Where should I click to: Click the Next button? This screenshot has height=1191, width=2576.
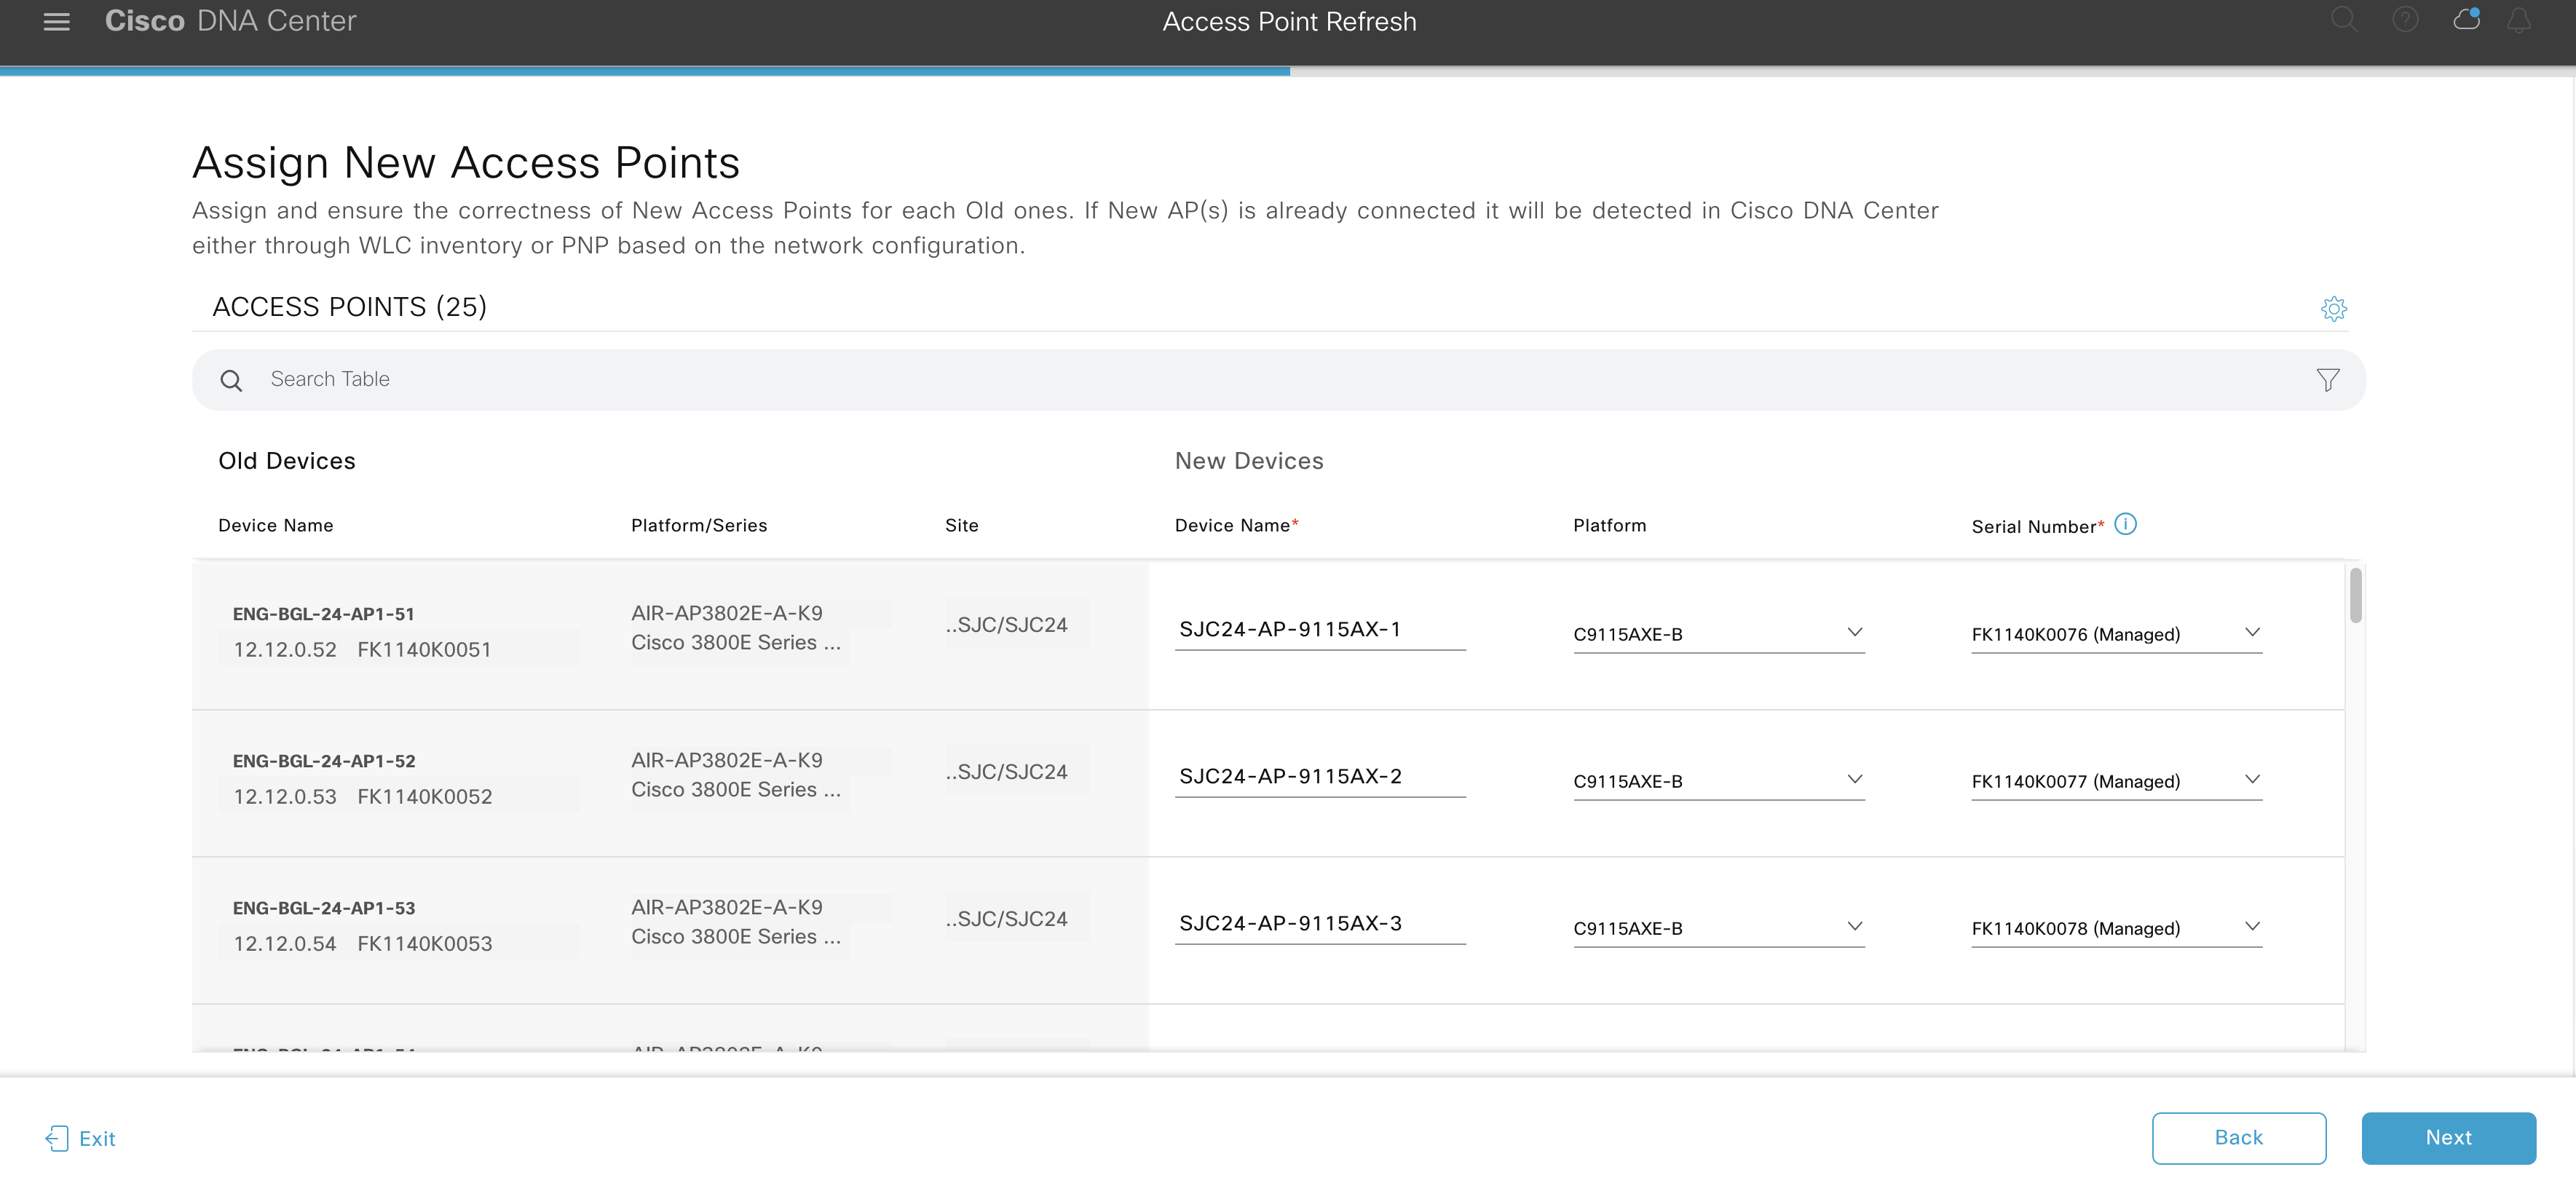tap(2447, 1137)
